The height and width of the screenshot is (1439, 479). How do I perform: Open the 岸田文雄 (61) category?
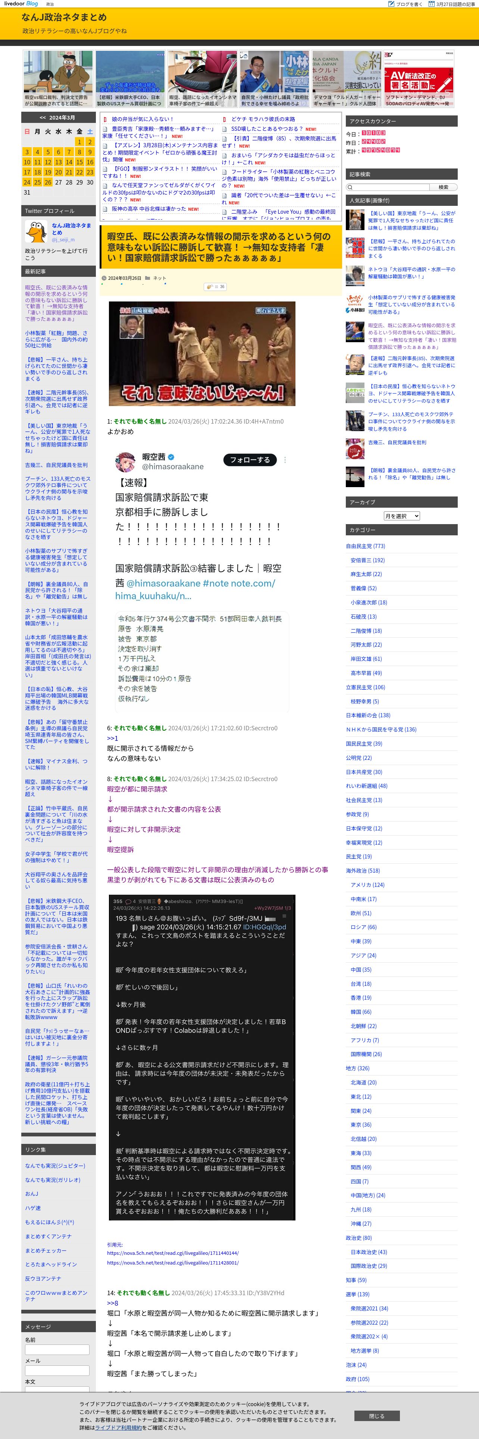(366, 659)
